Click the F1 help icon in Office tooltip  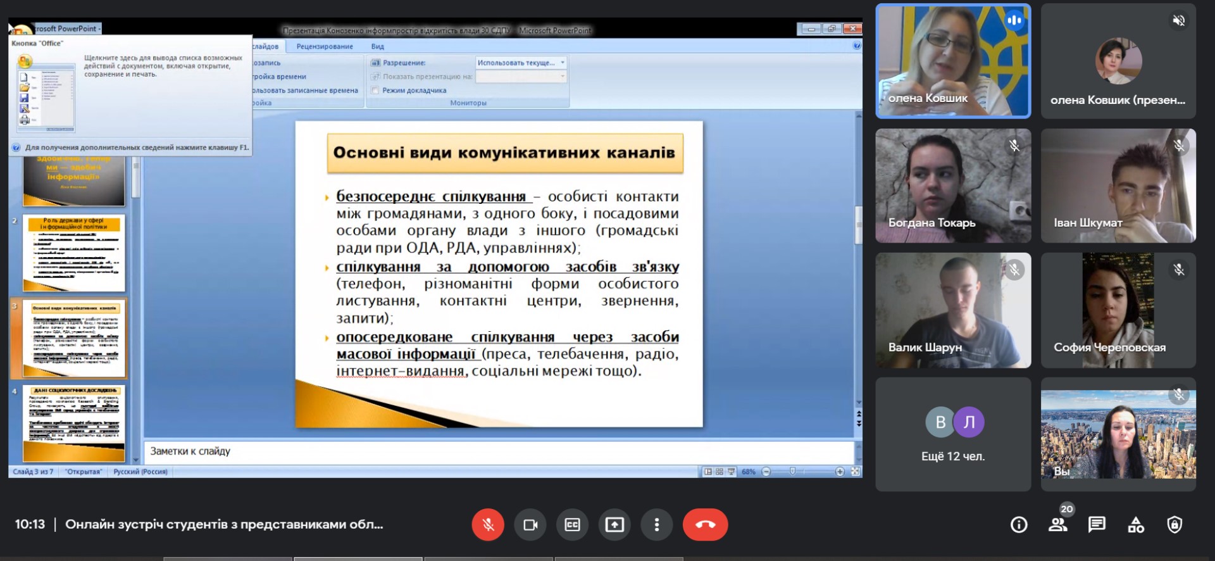[x=16, y=148]
